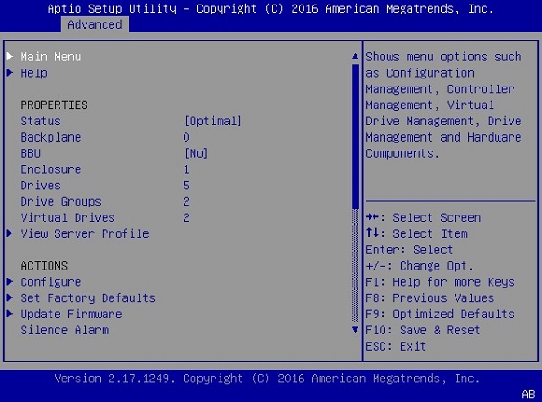Click the arrow beside Main Menu
The image size is (542, 402).
click(x=10, y=57)
